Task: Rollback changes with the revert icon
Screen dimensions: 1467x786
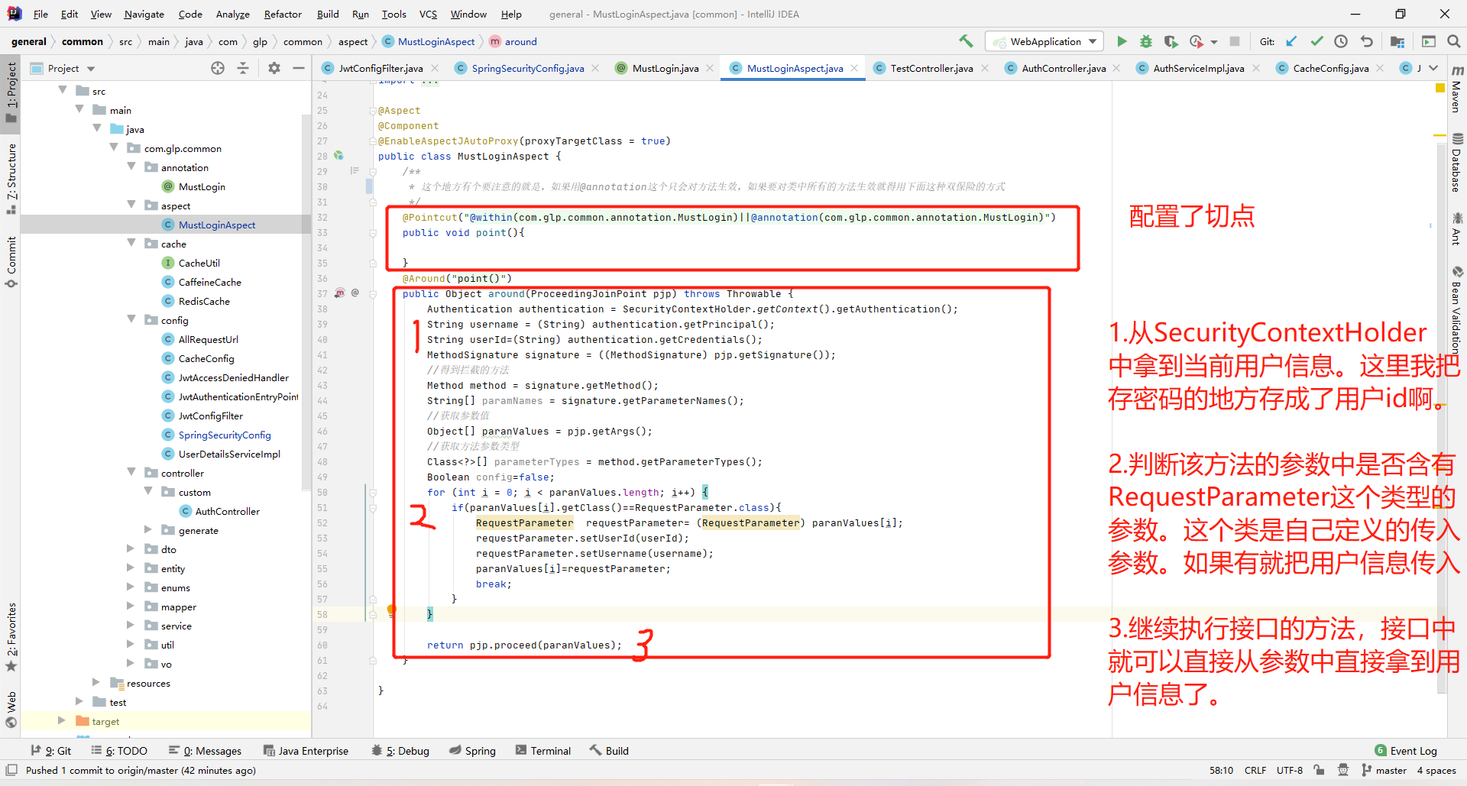Action: tap(1366, 41)
